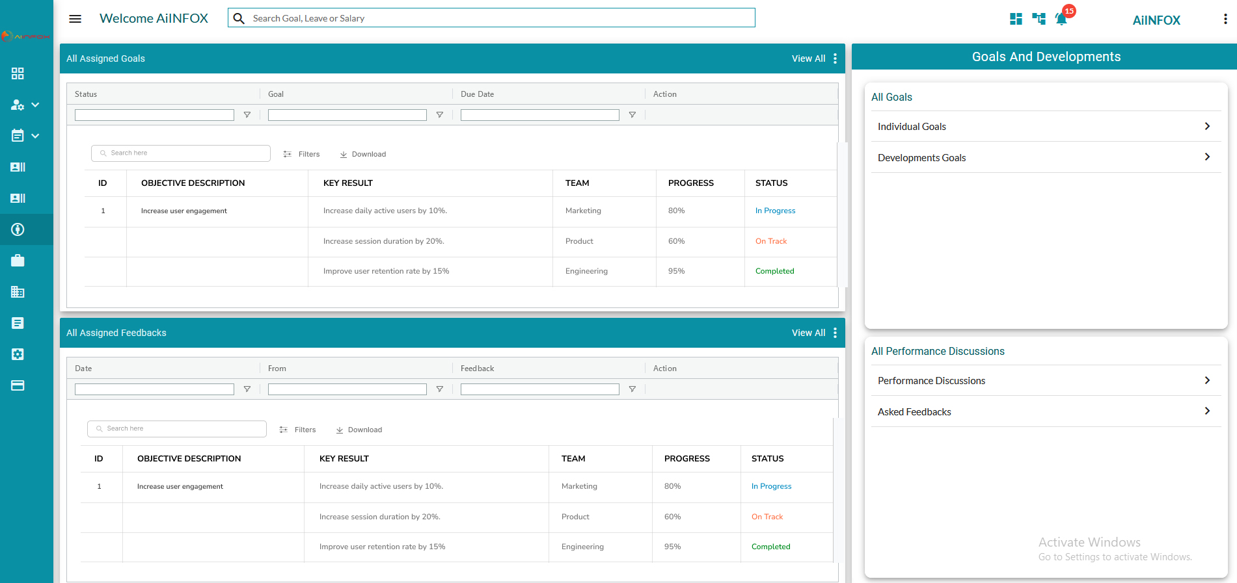The height and width of the screenshot is (583, 1237).
Task: Click the Goal filter input box
Action: 347,115
